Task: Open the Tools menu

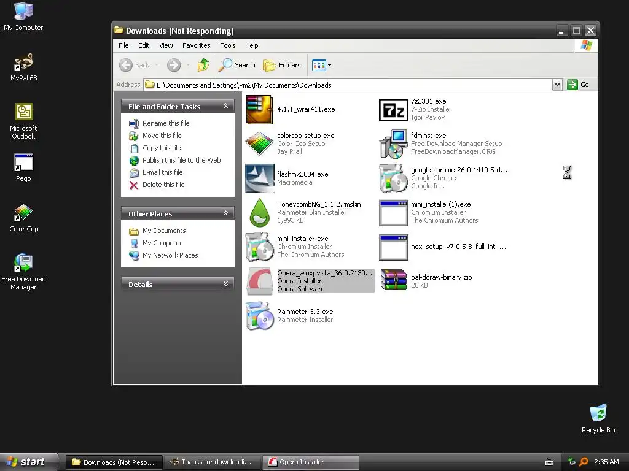Action: (227, 45)
